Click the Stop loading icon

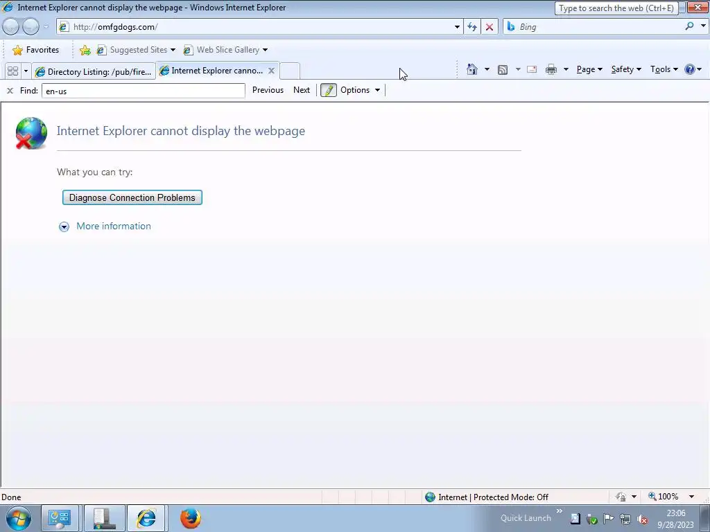[x=490, y=27]
